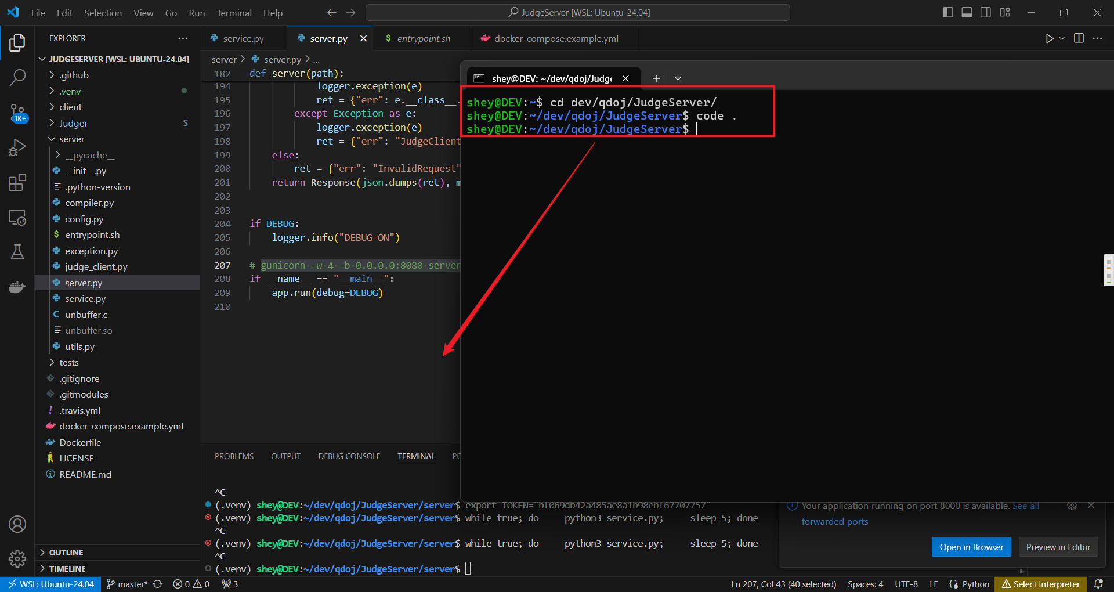Screen dimensions: 1114x592
Task: Toggle Primary Side Bar visibility
Action: [x=948, y=12]
